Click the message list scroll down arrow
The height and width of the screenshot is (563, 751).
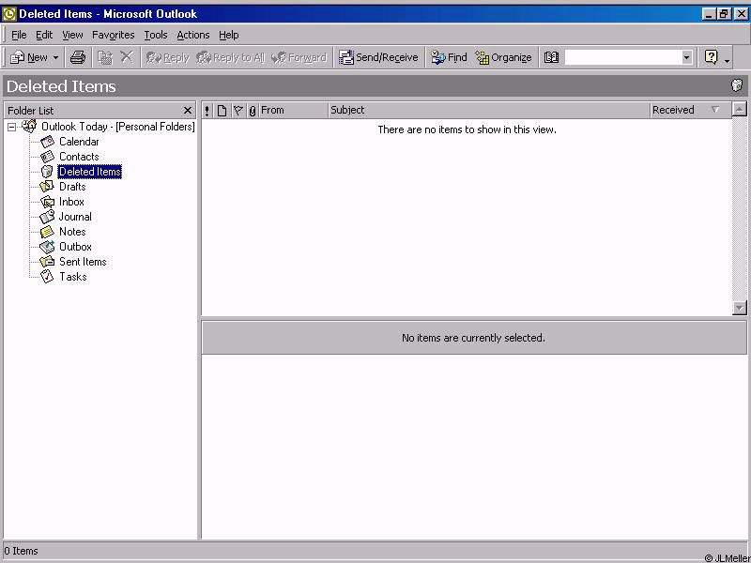point(740,308)
